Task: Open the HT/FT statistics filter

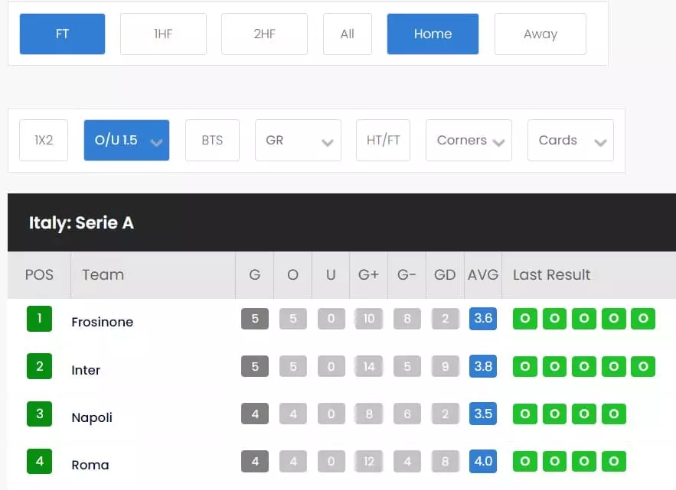Action: click(x=383, y=140)
